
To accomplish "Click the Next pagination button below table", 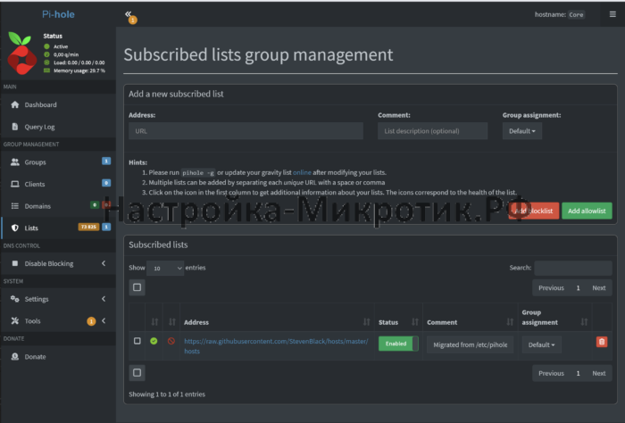I will [x=598, y=373].
